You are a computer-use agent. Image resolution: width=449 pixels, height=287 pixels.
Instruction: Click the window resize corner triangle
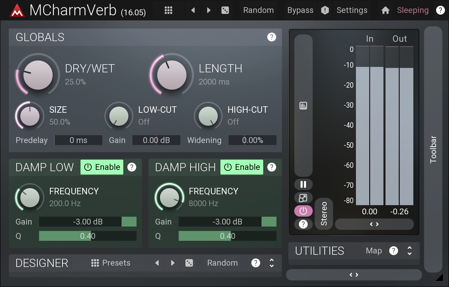coord(439,277)
